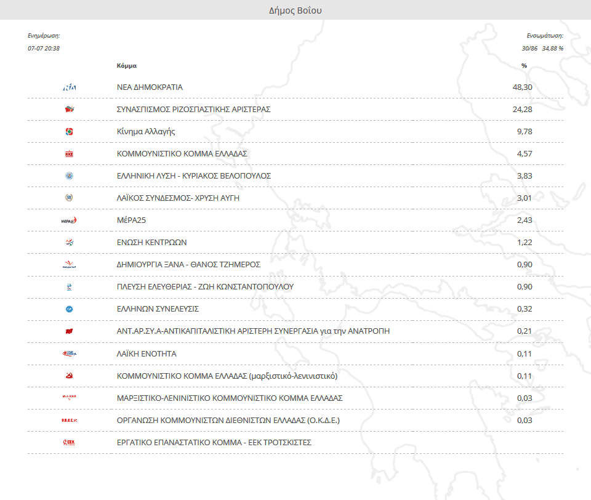Click the Ένωση Κεντρώων logo icon
Screen dimensions: 591x500
(70, 242)
